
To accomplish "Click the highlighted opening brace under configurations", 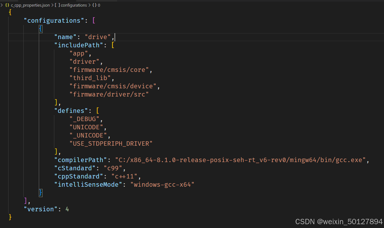I will [x=41, y=28].
